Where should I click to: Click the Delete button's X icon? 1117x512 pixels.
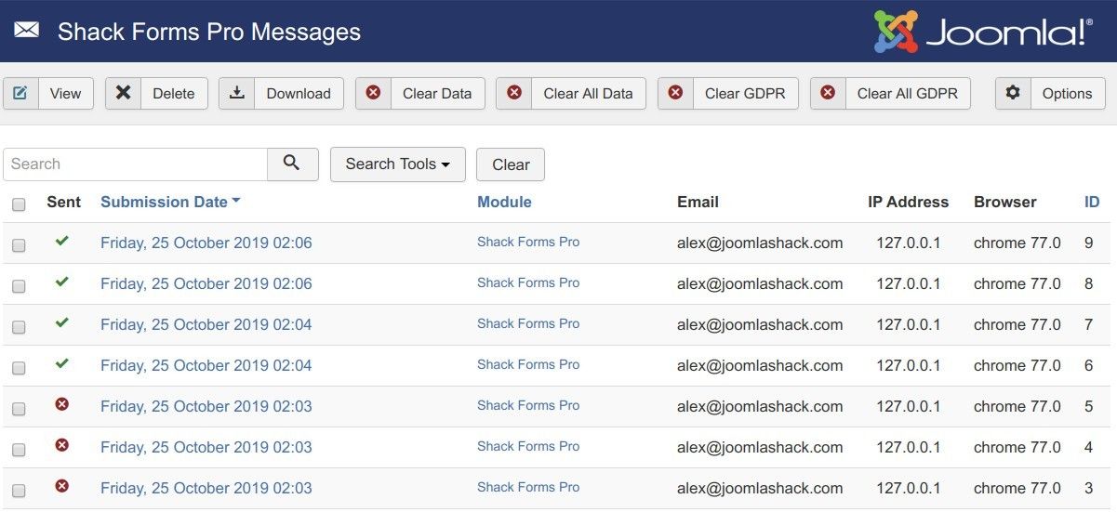(x=123, y=93)
